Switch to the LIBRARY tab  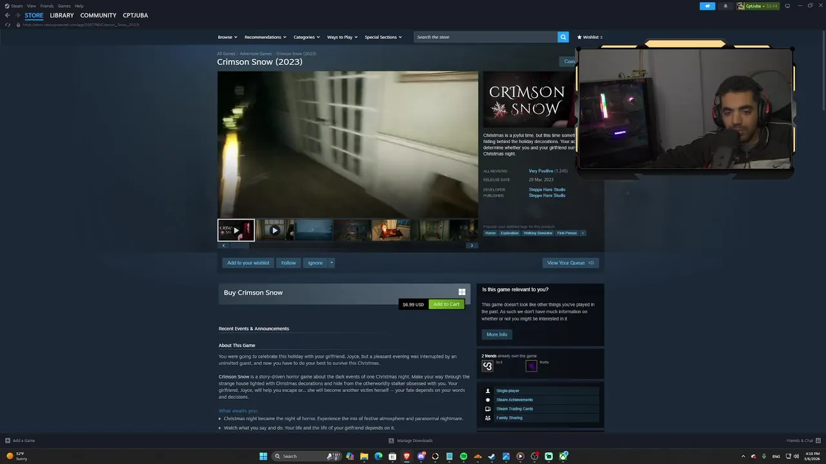pyautogui.click(x=62, y=15)
